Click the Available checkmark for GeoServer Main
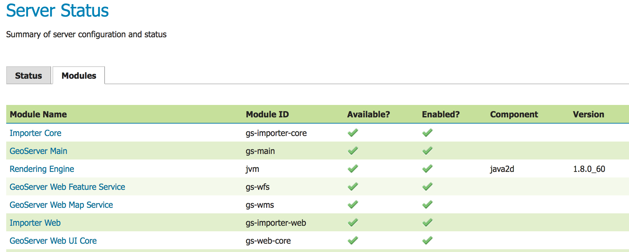This screenshot has height=252, width=629. (x=353, y=151)
